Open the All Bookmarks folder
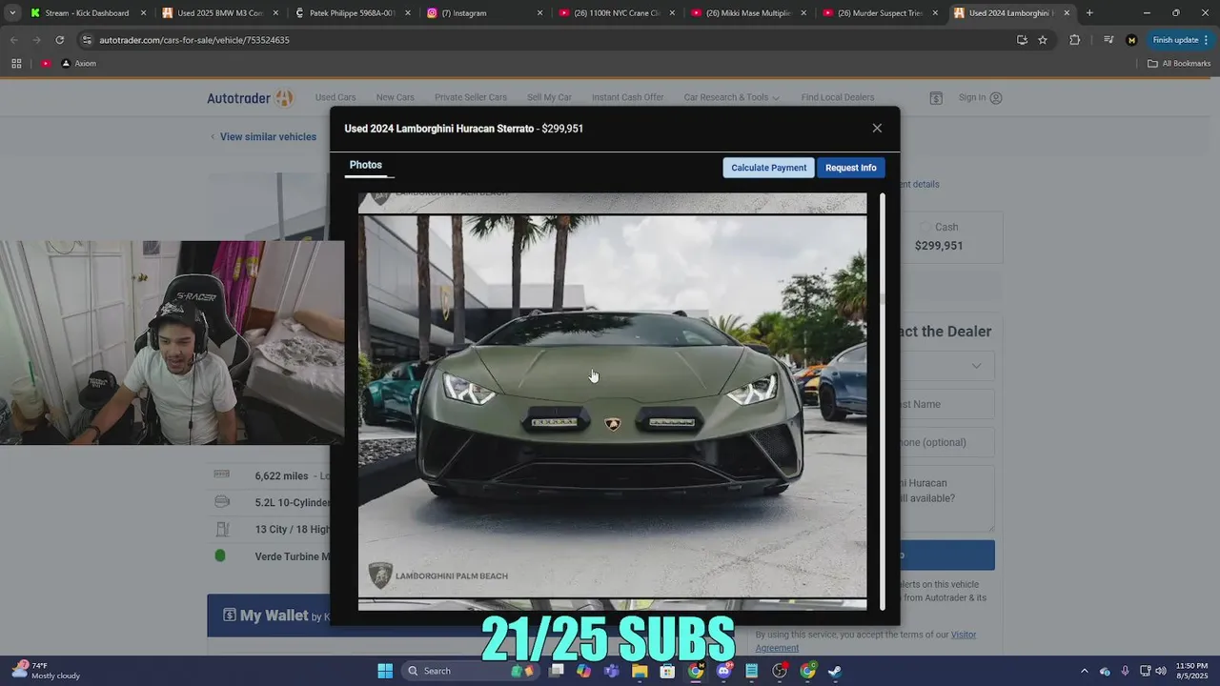Screen dimensions: 1220x686 click(x=1179, y=64)
